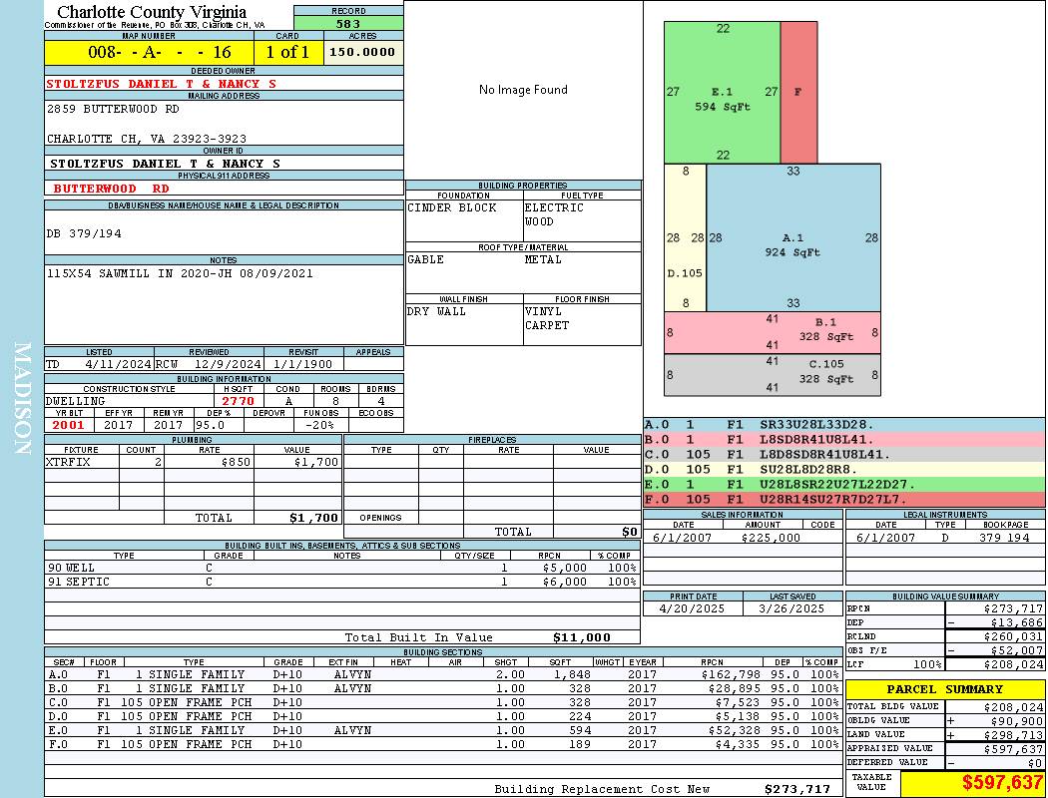Click the XTRFIX plumbing fixture row
The image size is (1048, 798).
pyautogui.click(x=193, y=462)
